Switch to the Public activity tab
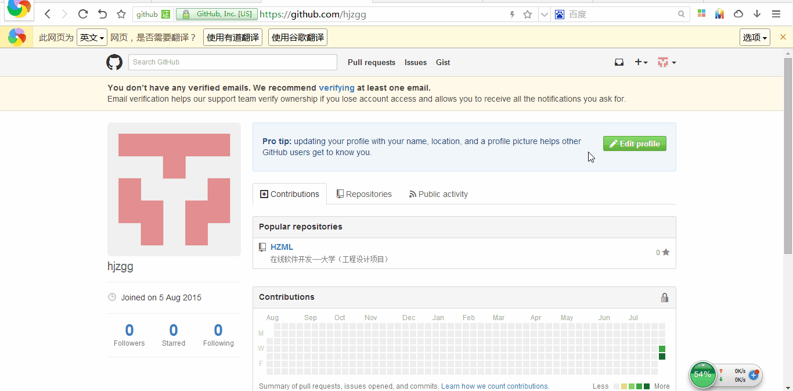 pos(438,194)
